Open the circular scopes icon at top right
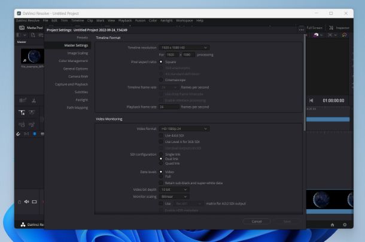 [x=344, y=35]
